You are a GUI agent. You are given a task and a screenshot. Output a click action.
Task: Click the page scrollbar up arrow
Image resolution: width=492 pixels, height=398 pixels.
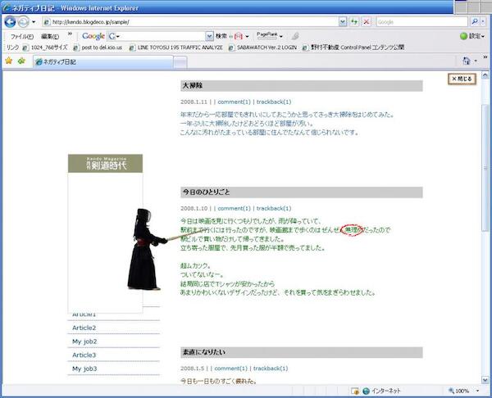point(485,75)
